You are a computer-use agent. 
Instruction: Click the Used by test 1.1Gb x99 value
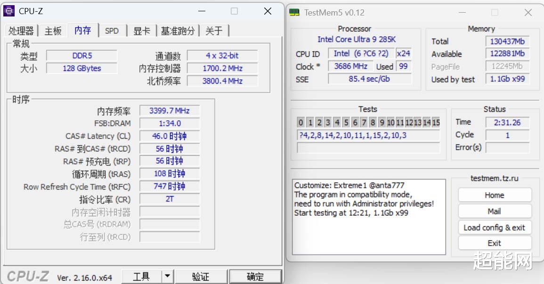point(507,79)
